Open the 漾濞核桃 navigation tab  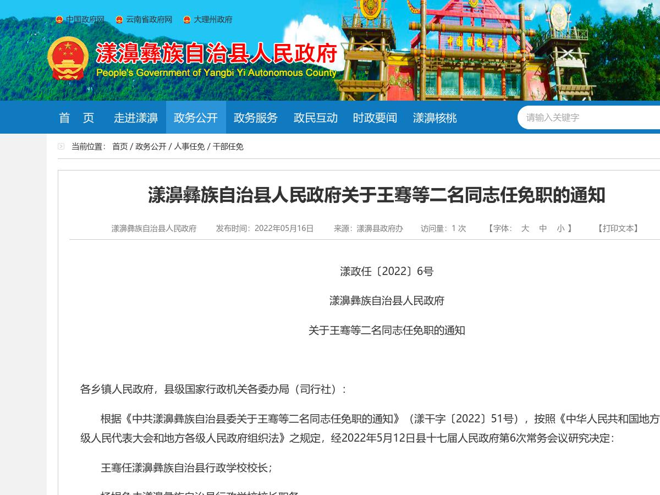click(435, 118)
